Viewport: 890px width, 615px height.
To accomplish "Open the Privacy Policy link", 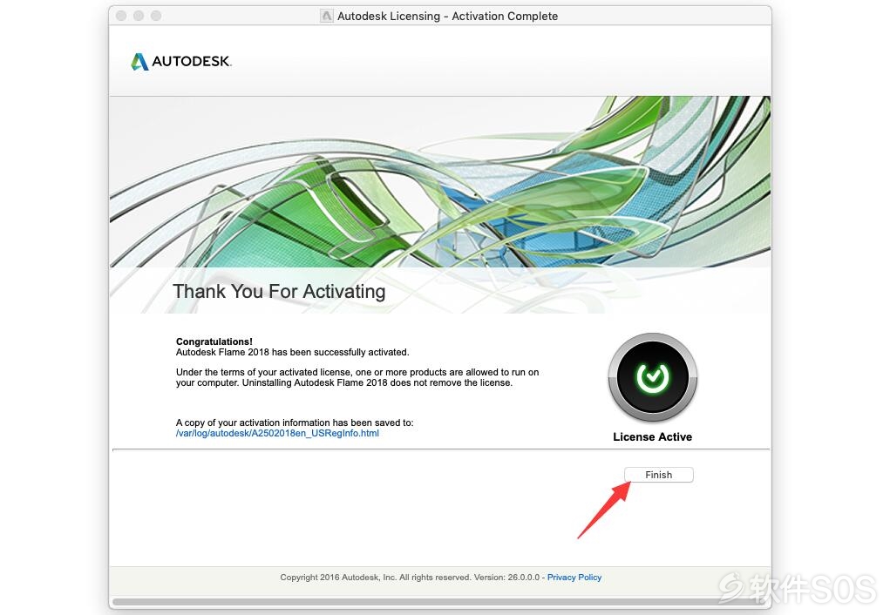I will point(574,578).
